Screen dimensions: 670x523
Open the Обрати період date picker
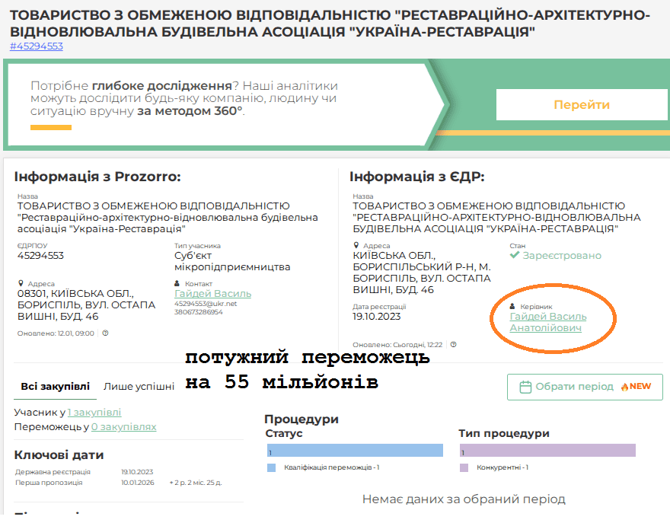585,387
